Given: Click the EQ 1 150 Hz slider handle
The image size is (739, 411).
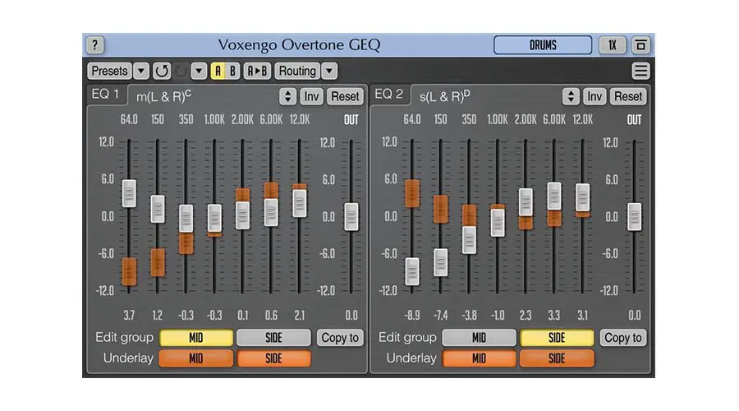Looking at the screenshot, I should click(158, 209).
